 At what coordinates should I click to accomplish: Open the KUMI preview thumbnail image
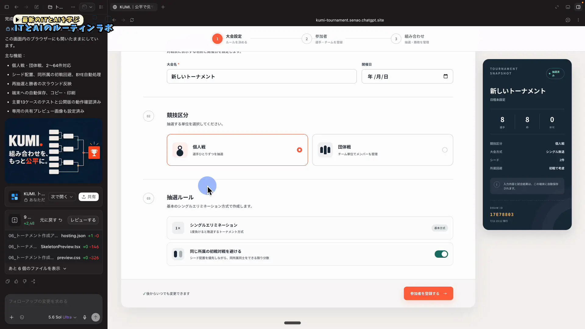(x=54, y=151)
